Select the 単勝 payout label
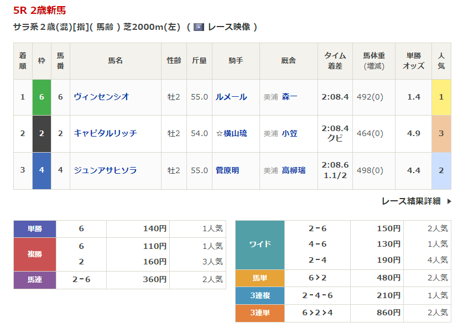 pyautogui.click(x=35, y=228)
